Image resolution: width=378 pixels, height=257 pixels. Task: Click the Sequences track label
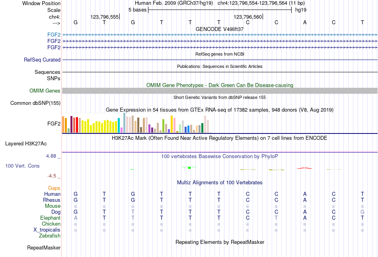point(47,72)
